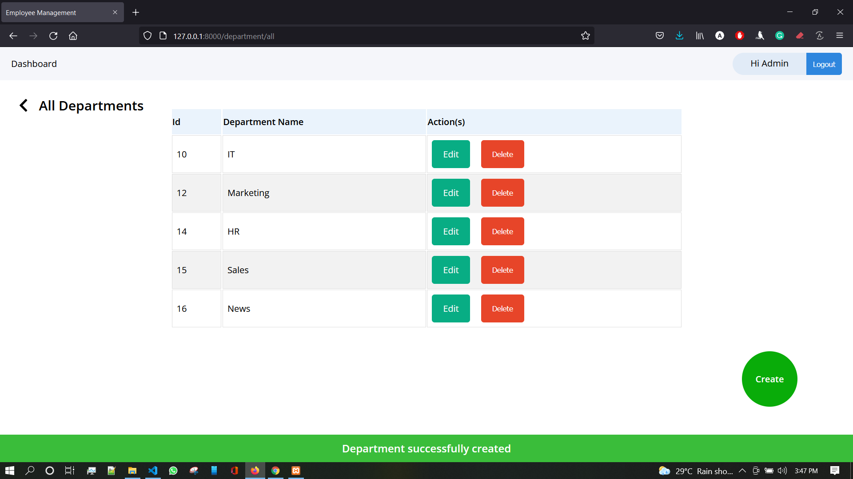Click the Logout button
The image size is (853, 479).
[x=824, y=63]
